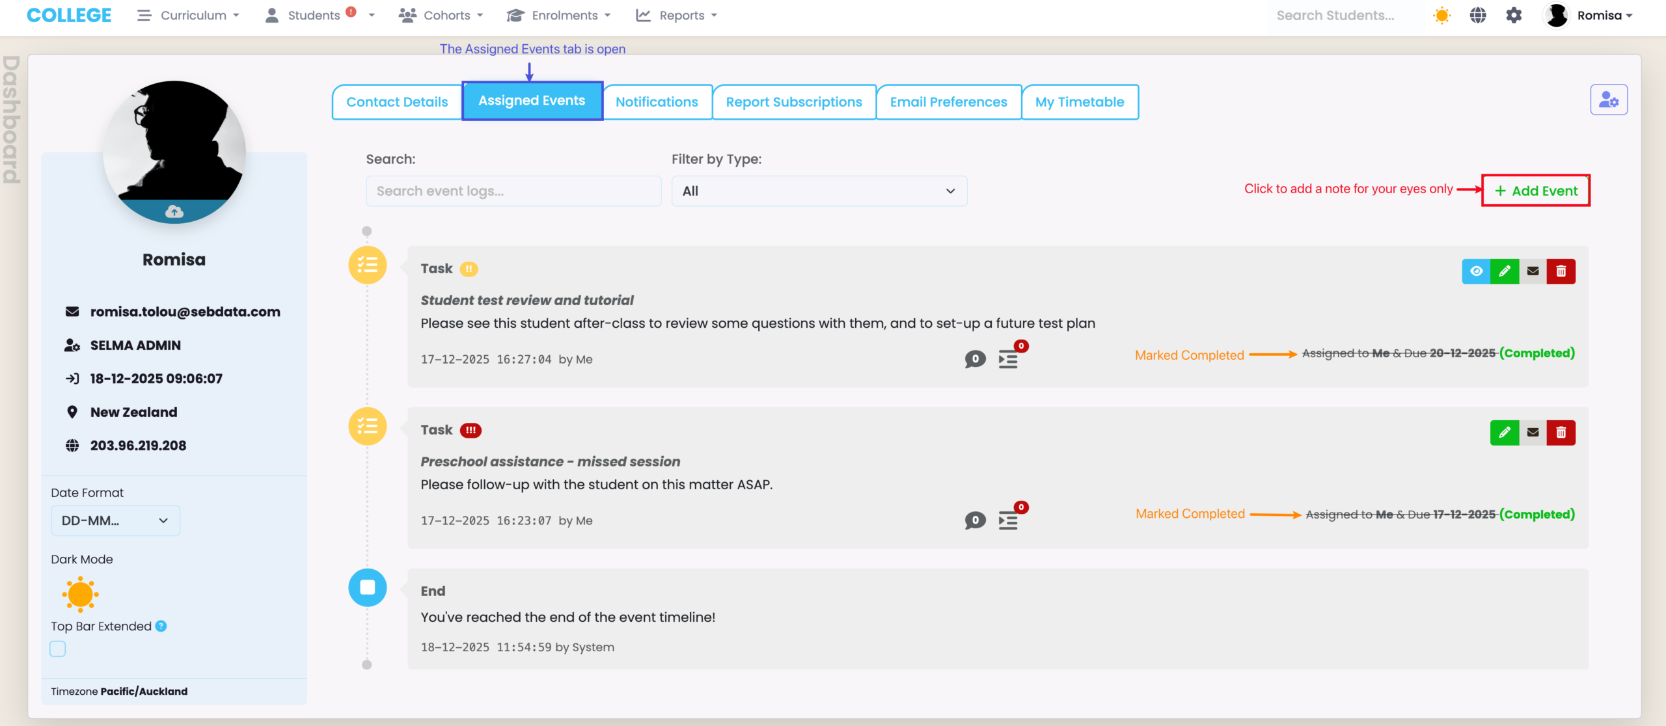Edit the Student test review task

click(1505, 271)
